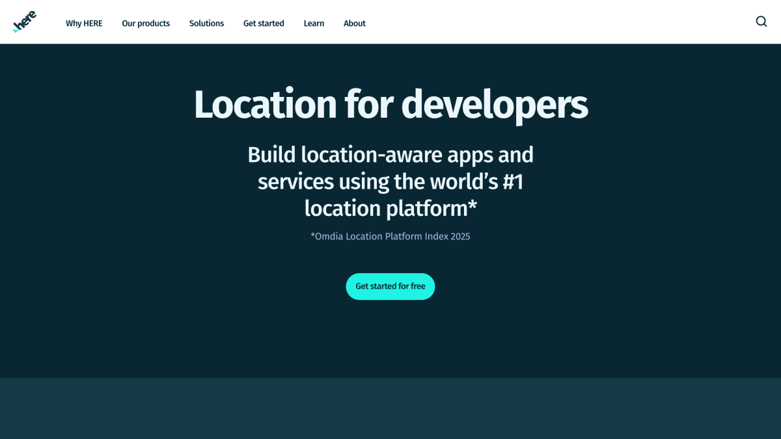The image size is (781, 439).
Task: Click the Omdia Location Platform Index 2025 footnote
Action: [390, 236]
